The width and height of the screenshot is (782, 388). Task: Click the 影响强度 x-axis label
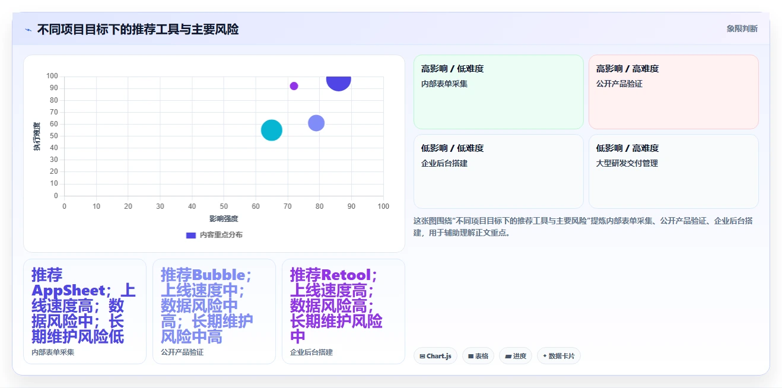click(x=224, y=219)
